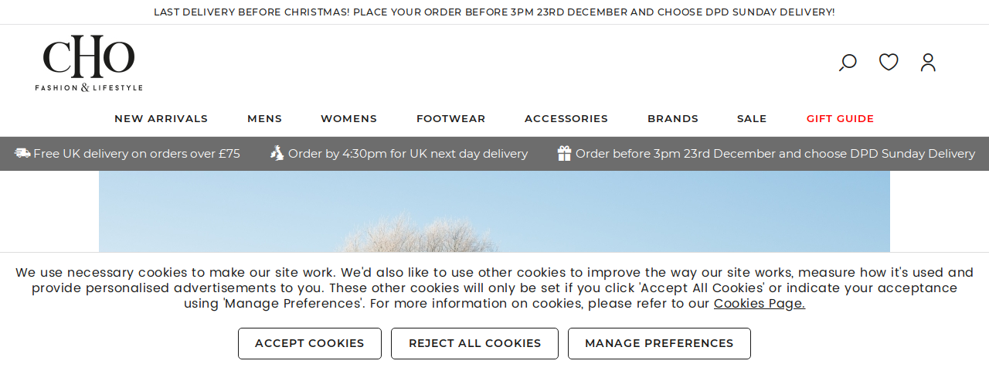989x371 pixels.
Task: Open the search magnifier icon
Action: [x=848, y=63]
